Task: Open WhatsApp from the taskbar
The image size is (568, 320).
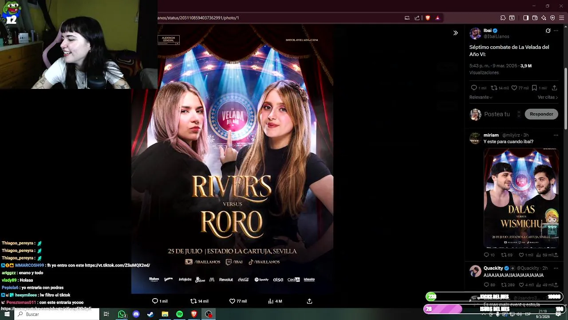Action: [122, 314]
